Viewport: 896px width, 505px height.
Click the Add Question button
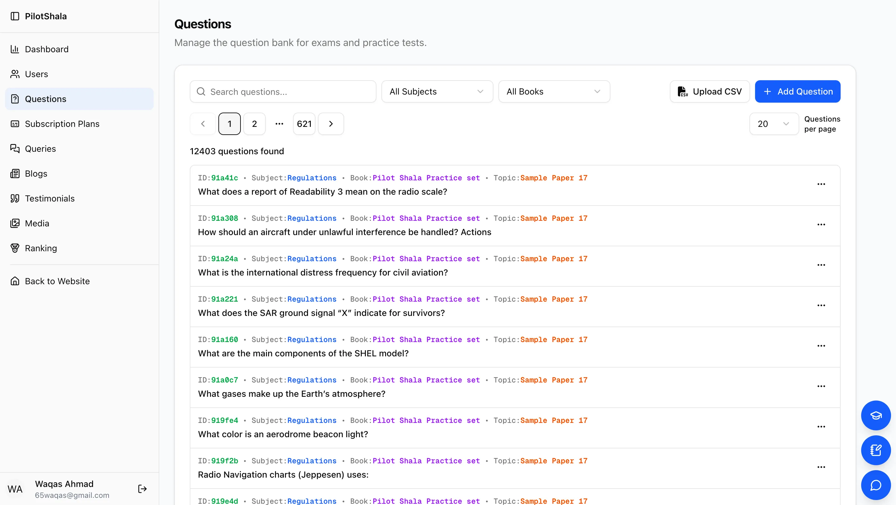(x=797, y=91)
